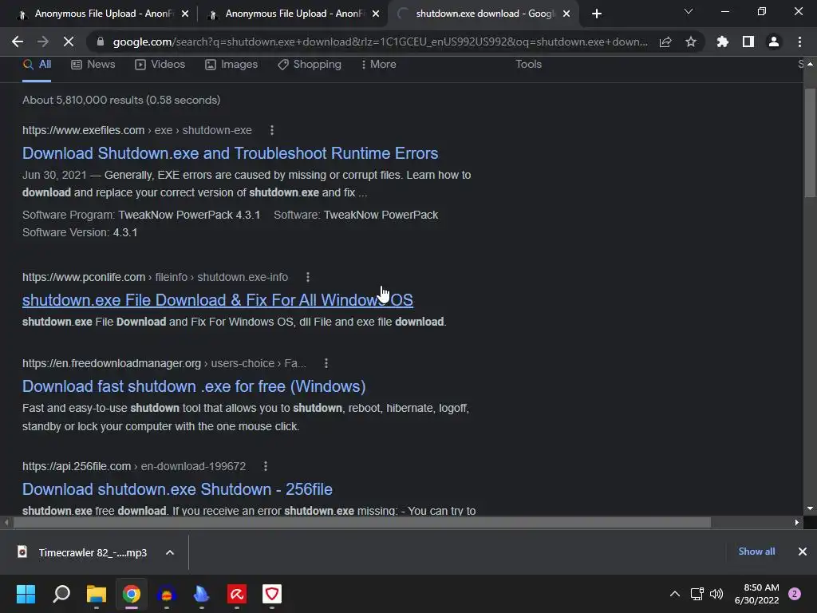817x613 pixels.
Task: Close the first Anonymous File Upload tab
Action: tap(185, 14)
